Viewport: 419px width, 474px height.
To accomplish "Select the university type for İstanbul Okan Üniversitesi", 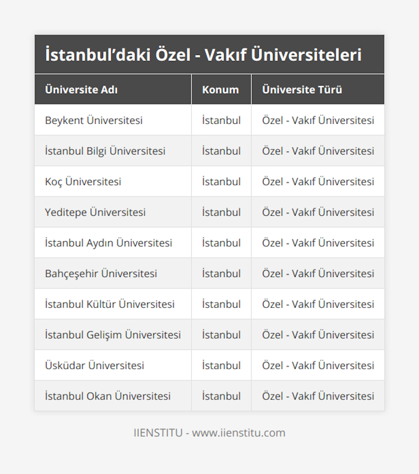I will tap(318, 396).
